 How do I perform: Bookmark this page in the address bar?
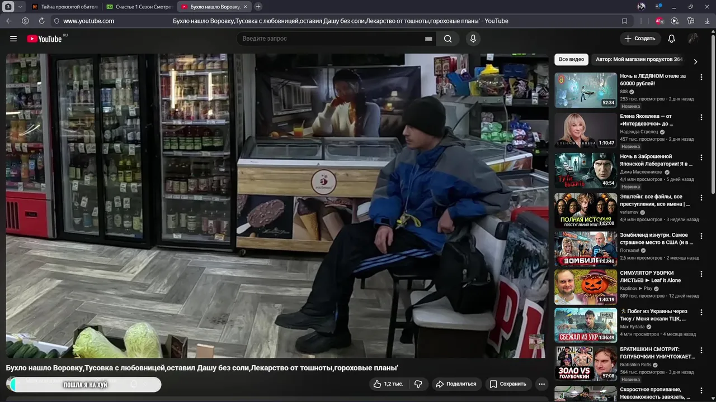(x=625, y=21)
